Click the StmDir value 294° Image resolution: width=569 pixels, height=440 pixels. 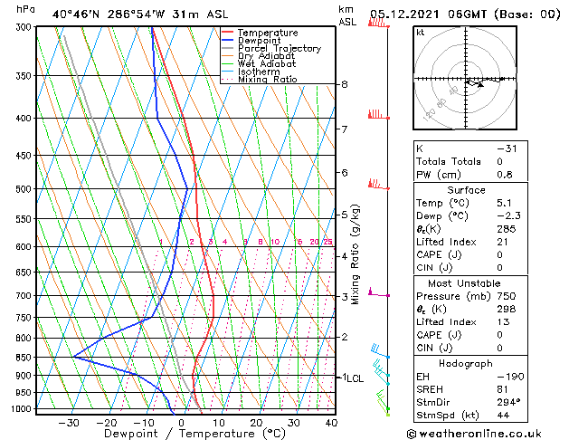(508, 402)
